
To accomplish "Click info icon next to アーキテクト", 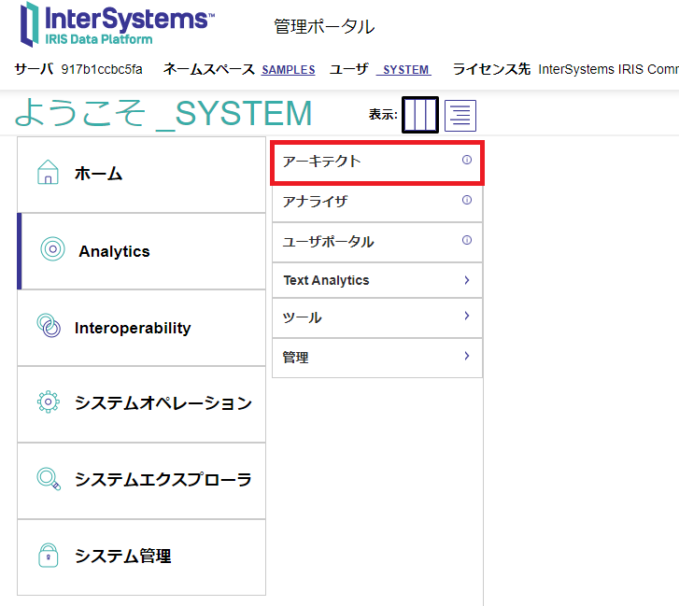I will tap(467, 161).
